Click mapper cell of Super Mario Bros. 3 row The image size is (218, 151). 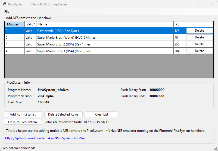click(x=15, y=51)
